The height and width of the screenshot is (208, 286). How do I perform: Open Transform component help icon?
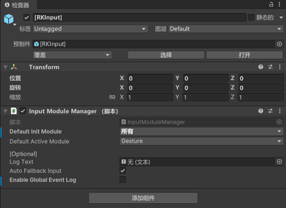click(x=261, y=67)
